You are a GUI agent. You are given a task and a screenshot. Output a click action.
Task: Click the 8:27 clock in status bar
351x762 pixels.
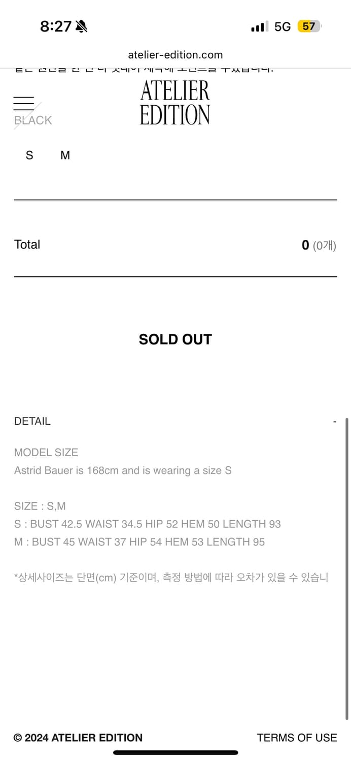pos(56,26)
